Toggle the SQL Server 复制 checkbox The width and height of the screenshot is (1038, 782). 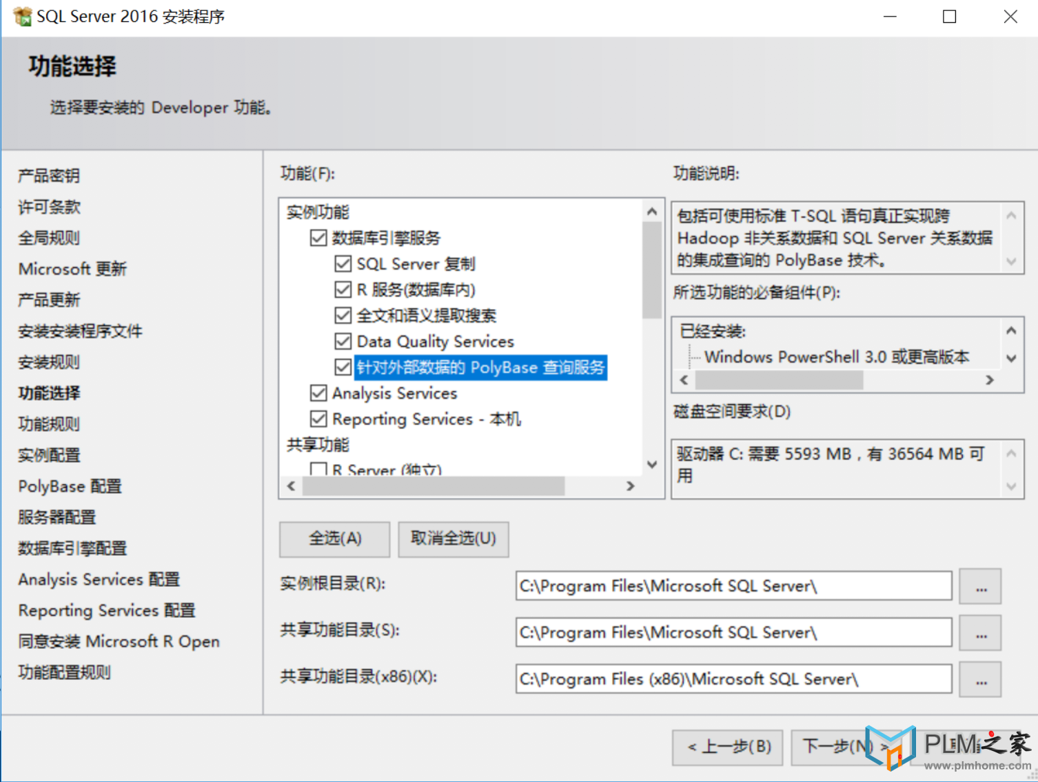click(x=343, y=263)
